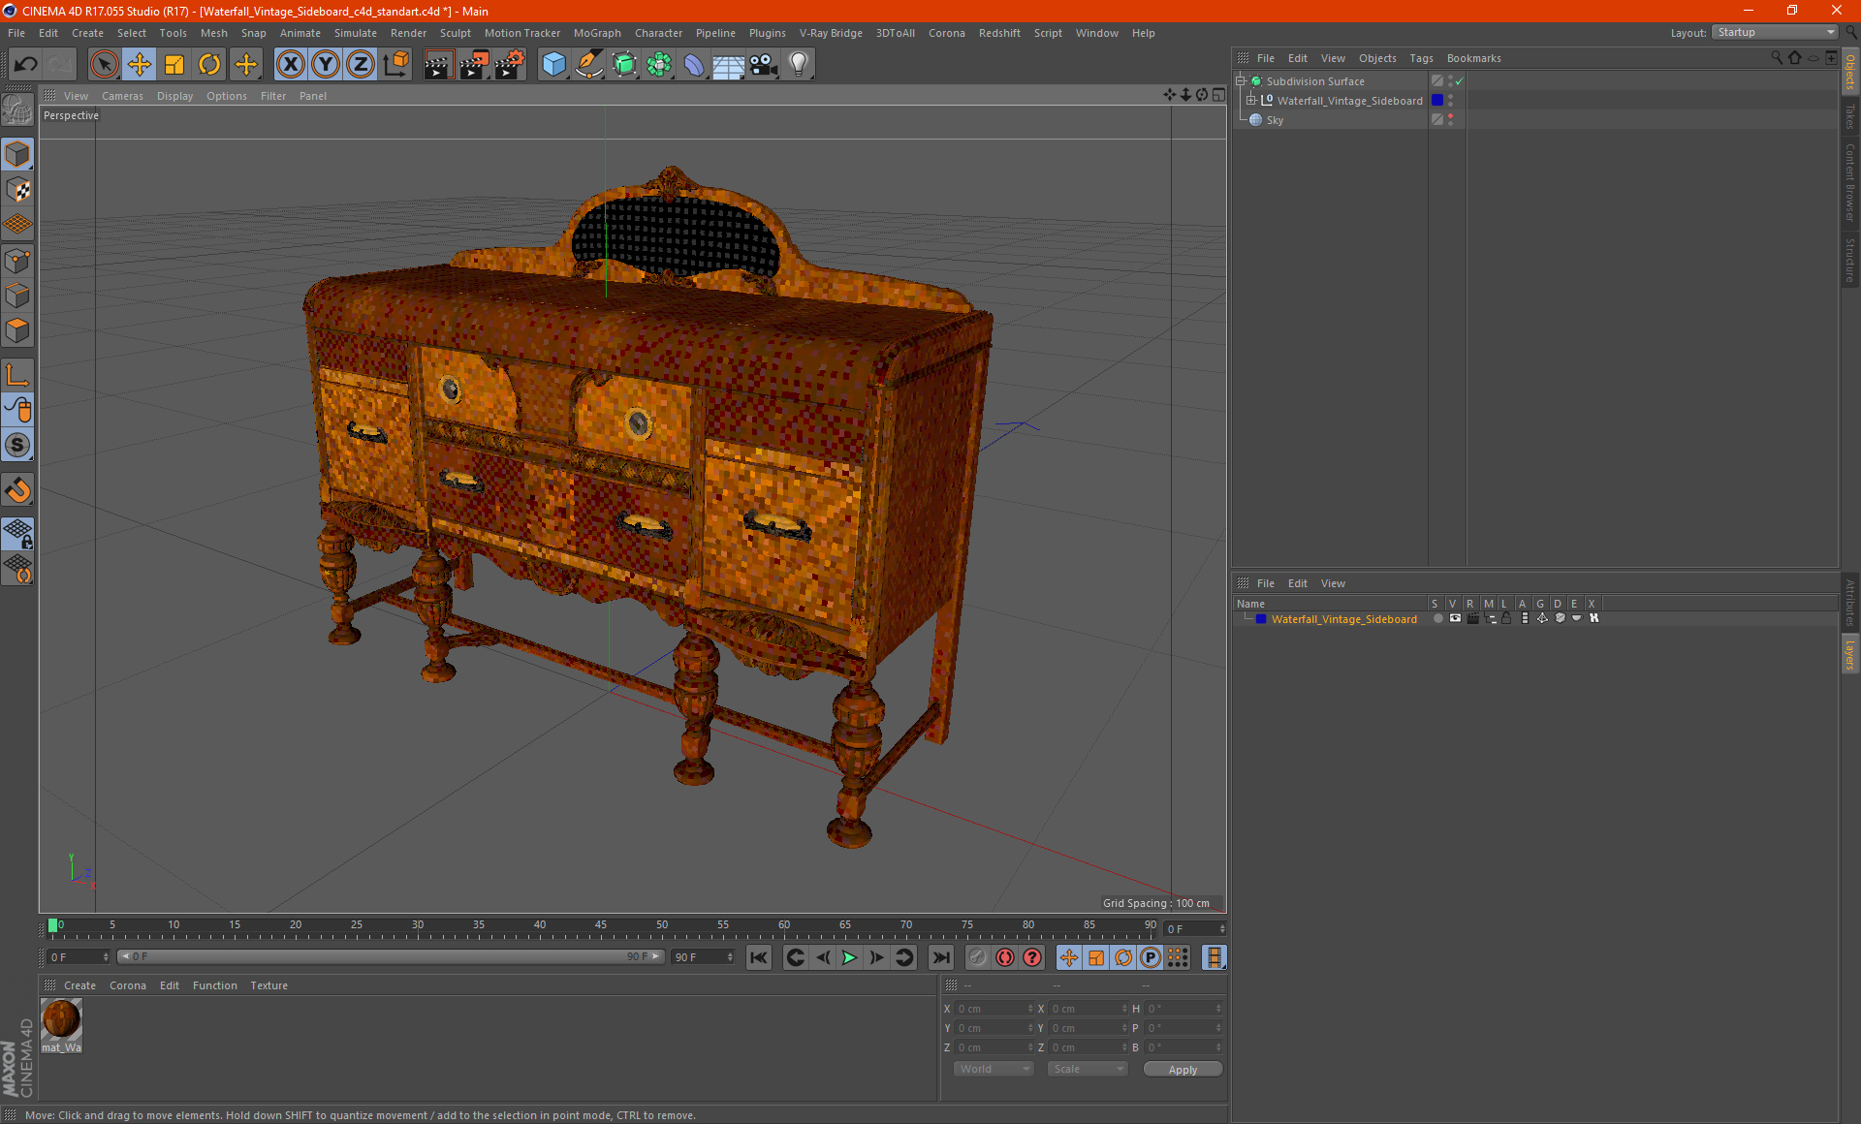Expand Subdivision Surface object tree
The image size is (1861, 1124).
[x=1240, y=81]
